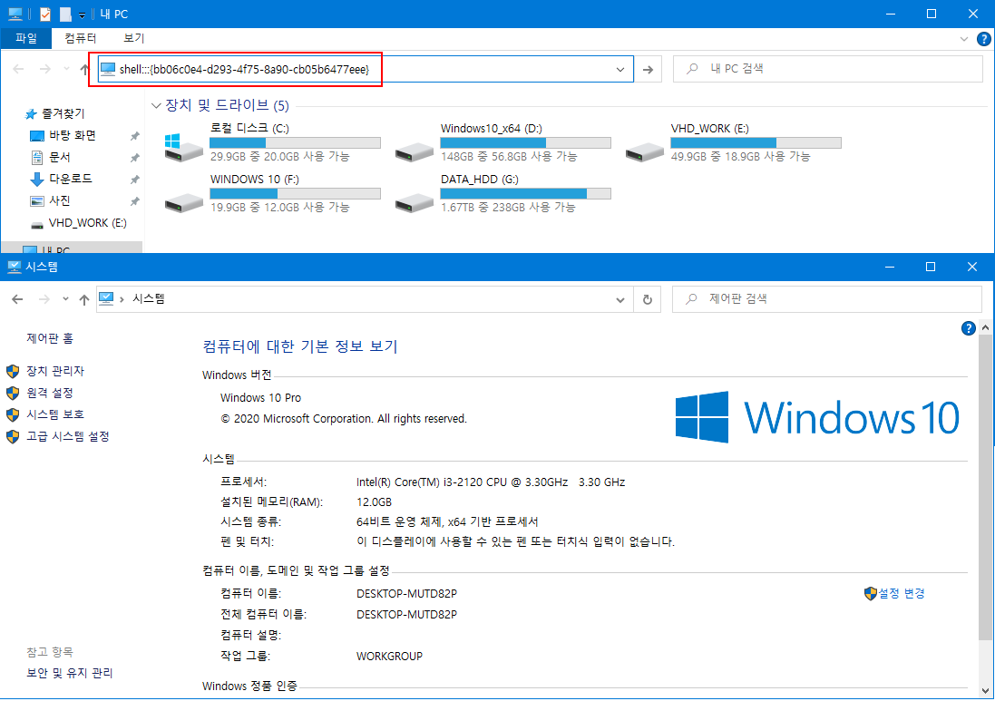This screenshot has width=995, height=701.
Task: Click Local Disk (C:) usage bar
Action: (x=295, y=142)
